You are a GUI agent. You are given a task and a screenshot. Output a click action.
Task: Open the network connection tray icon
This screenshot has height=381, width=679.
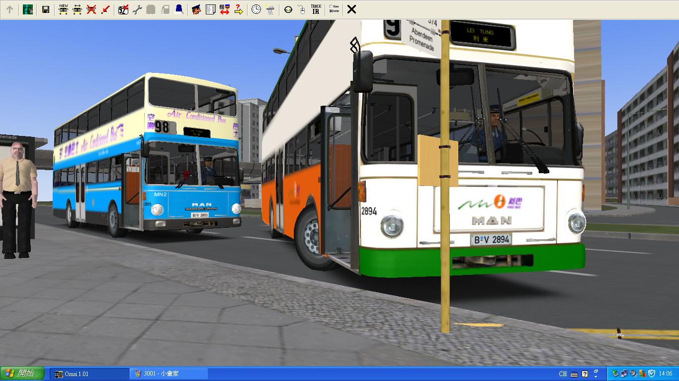point(624,374)
